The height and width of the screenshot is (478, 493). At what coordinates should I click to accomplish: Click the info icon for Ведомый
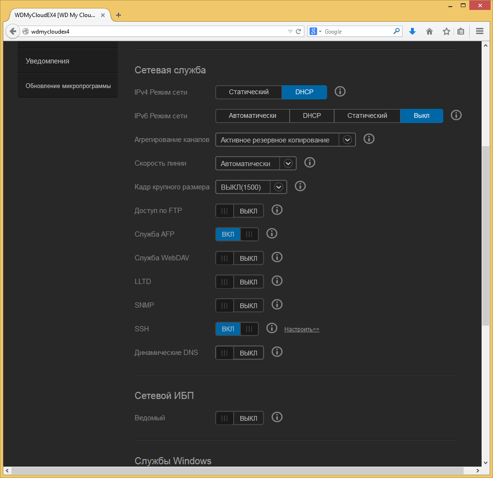tap(277, 417)
